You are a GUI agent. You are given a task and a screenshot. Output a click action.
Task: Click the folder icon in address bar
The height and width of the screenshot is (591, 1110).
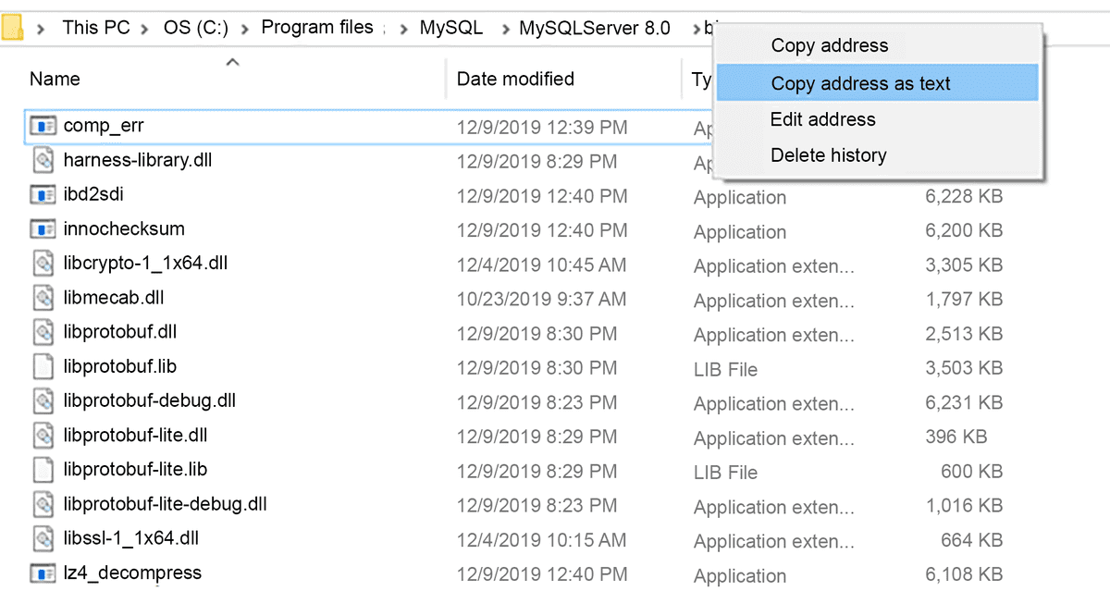(x=12, y=28)
